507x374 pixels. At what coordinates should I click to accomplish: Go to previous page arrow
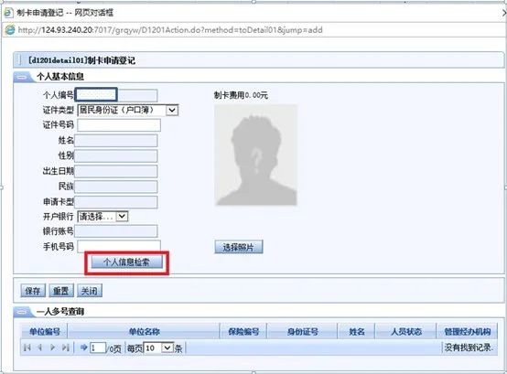pyautogui.click(x=40, y=347)
